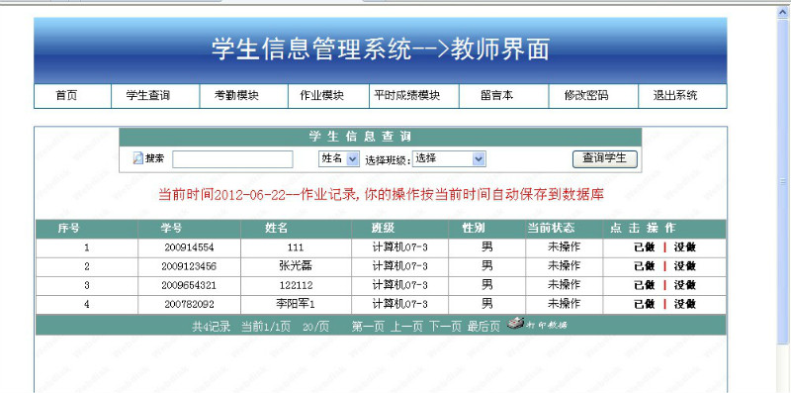The width and height of the screenshot is (791, 393).
Task: Mark 已做 for student 111
Action: [645, 247]
